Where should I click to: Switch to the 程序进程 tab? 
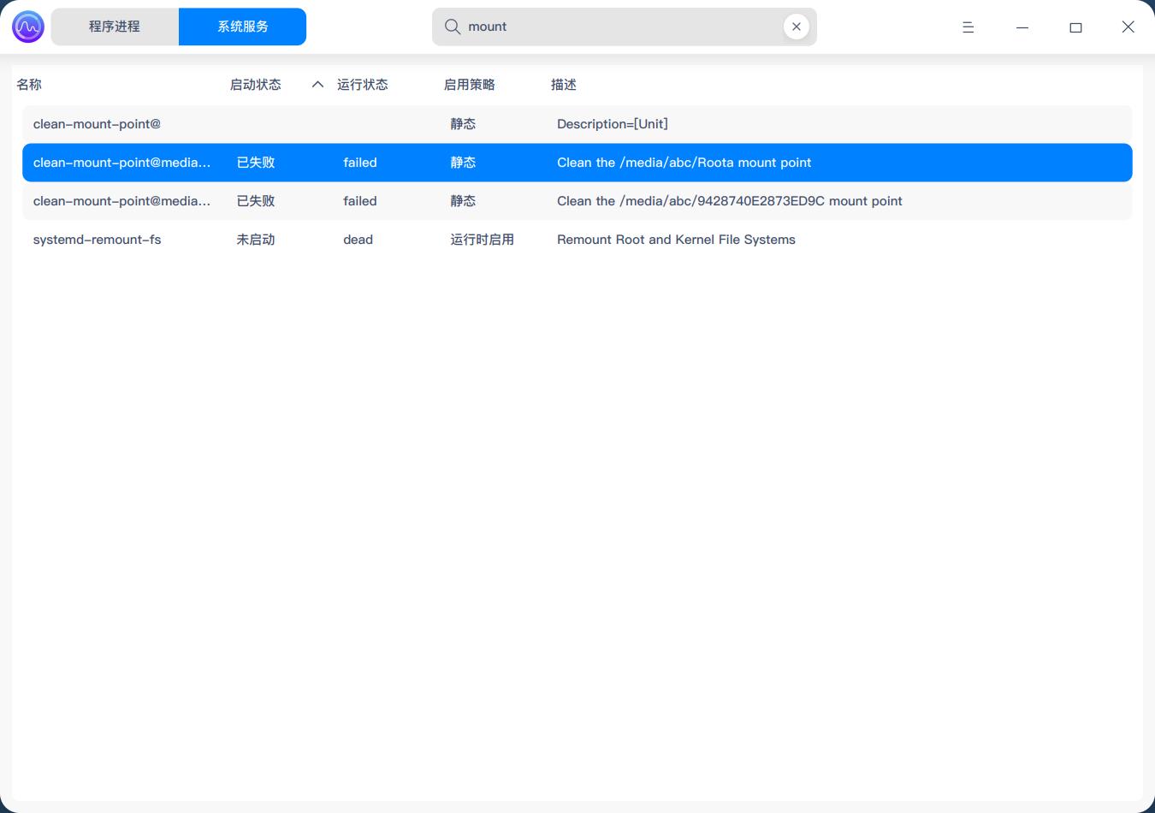(114, 27)
